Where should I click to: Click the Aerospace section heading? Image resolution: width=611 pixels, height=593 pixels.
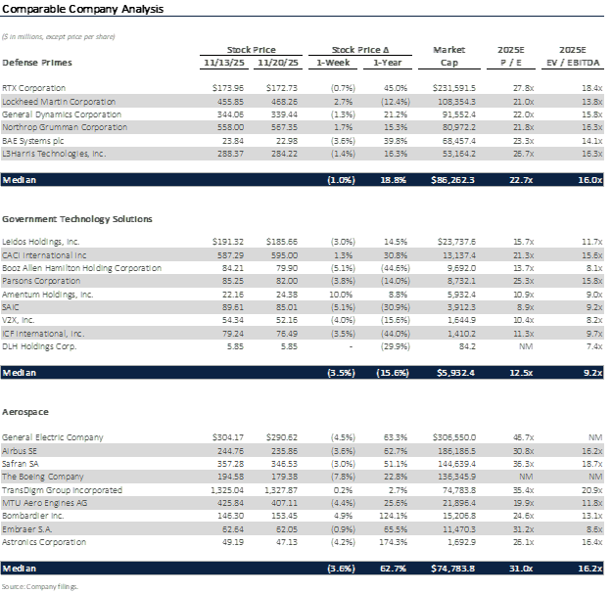(x=25, y=413)
